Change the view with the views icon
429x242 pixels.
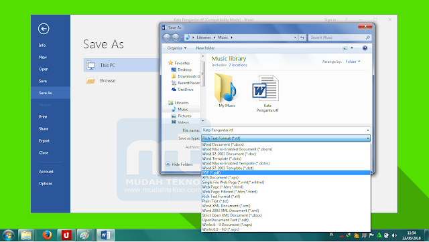tap(345, 48)
